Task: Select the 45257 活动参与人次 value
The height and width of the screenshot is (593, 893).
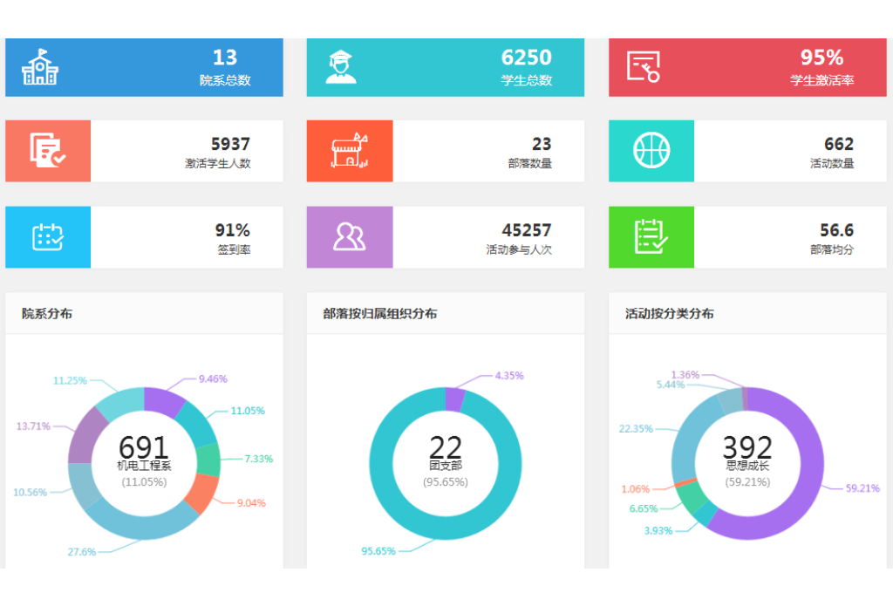Action: coord(526,229)
